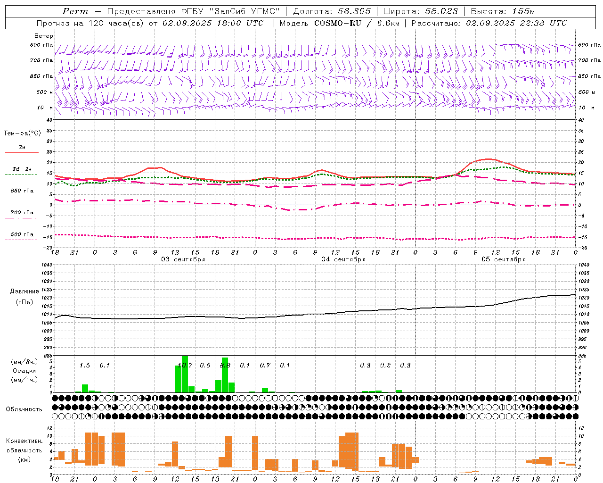Viewport: 603px width, 483px height.
Task: Click the elevation label Высота: 155м
Action: [x=503, y=11]
